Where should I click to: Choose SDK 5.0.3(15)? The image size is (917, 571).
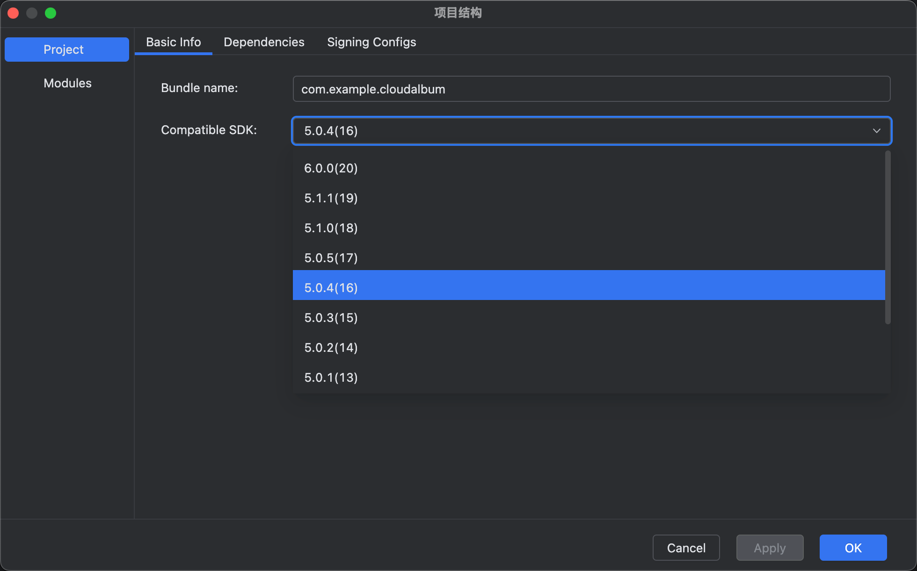pos(331,318)
